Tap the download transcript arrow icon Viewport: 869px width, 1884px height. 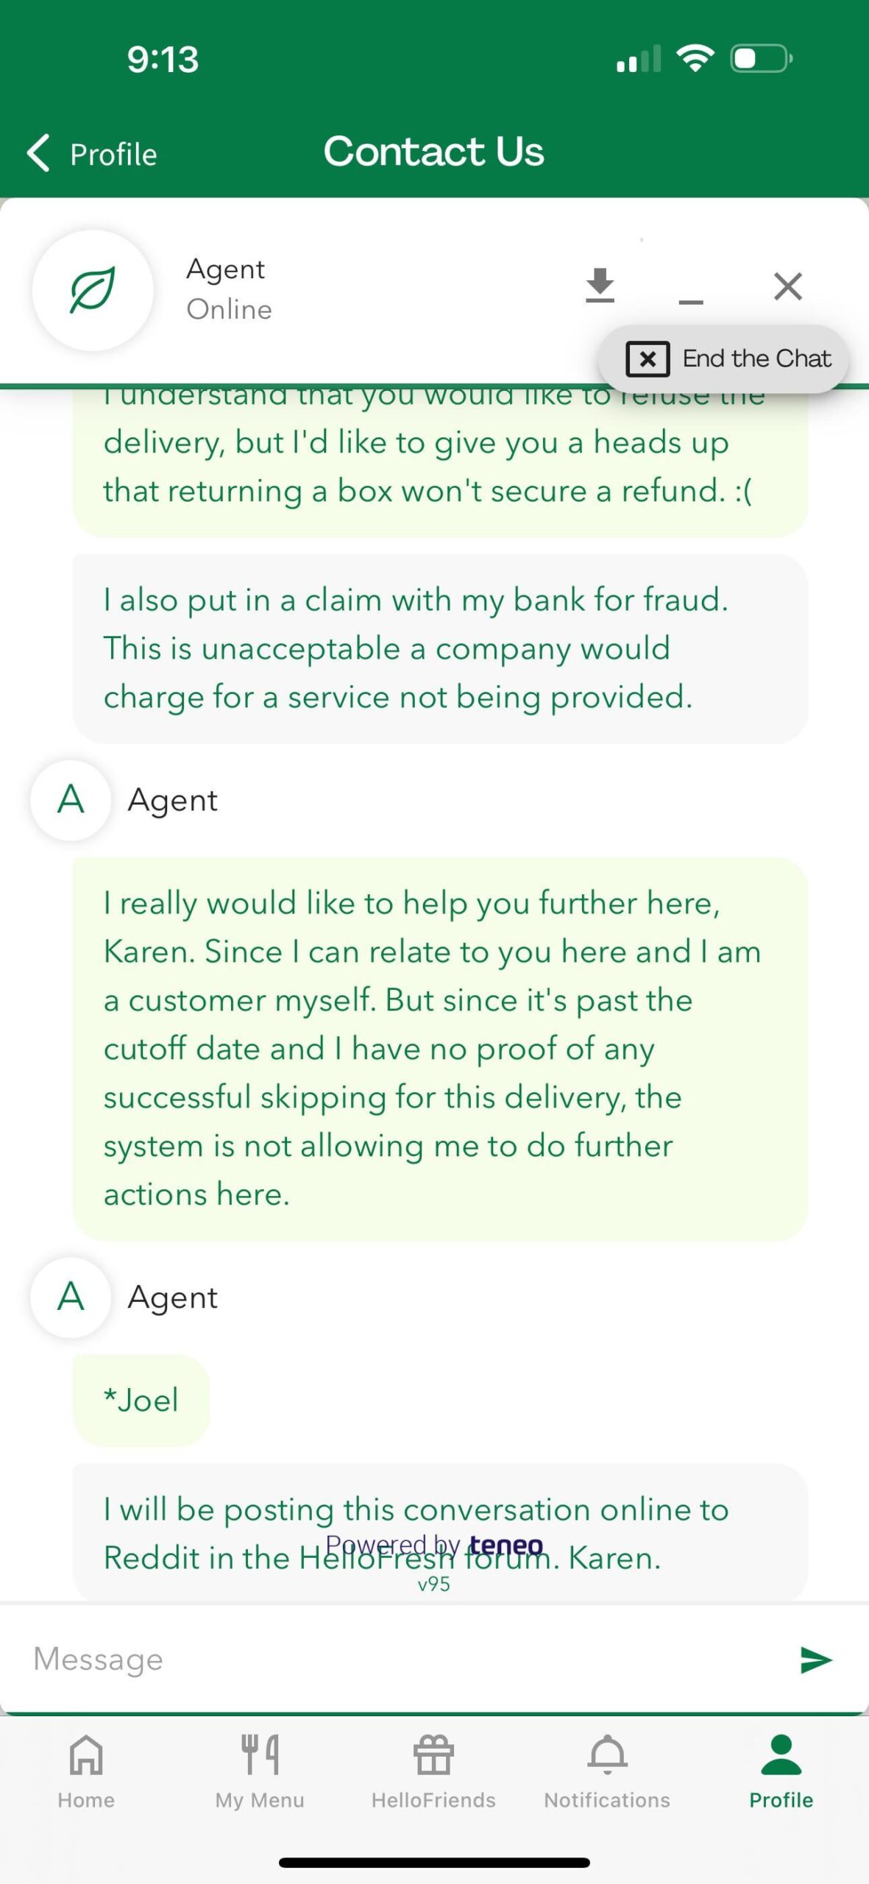tap(600, 286)
